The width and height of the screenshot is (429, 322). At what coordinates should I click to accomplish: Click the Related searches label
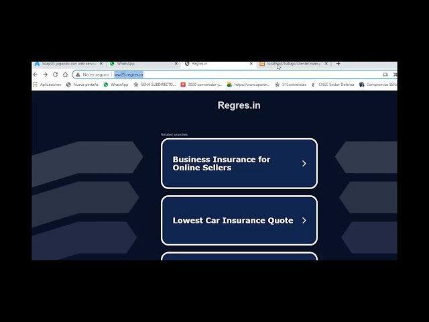tap(174, 135)
